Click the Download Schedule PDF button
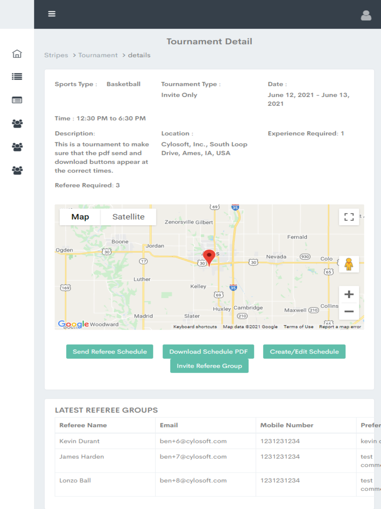This screenshot has width=381, height=509. tap(208, 351)
